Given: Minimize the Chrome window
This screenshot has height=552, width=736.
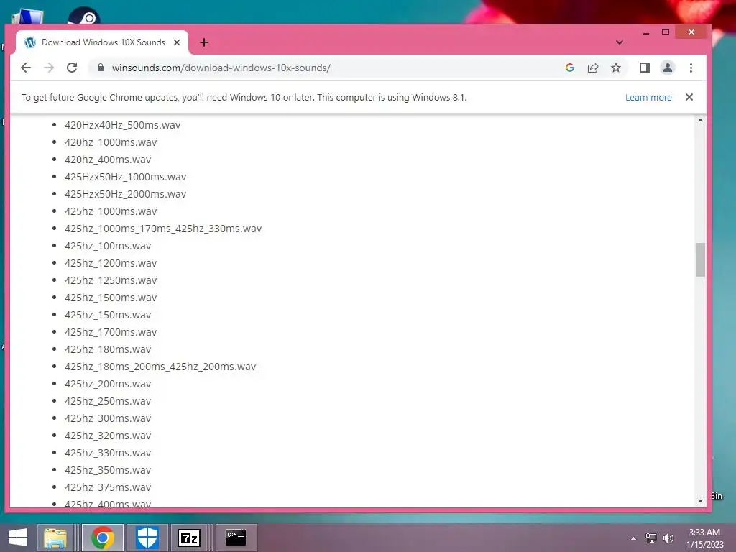Looking at the screenshot, I should (646, 32).
